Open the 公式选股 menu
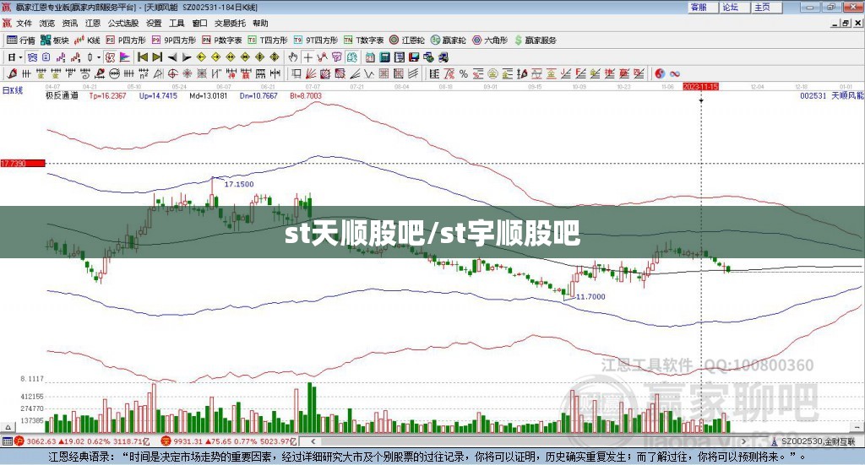865x465 pixels. (x=123, y=23)
